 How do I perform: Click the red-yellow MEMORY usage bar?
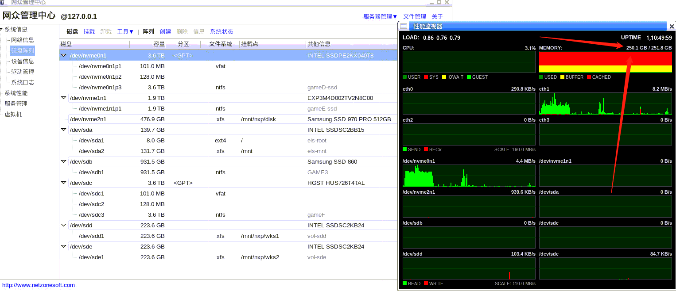coord(606,62)
